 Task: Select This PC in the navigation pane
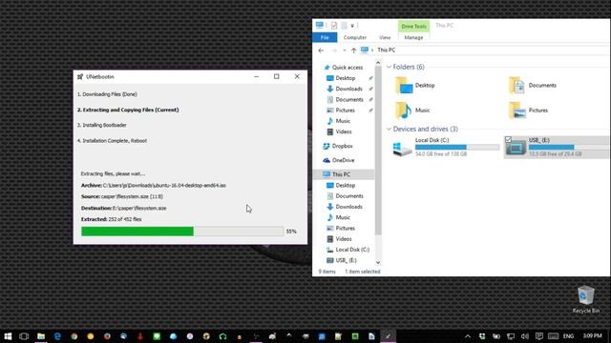click(x=337, y=174)
